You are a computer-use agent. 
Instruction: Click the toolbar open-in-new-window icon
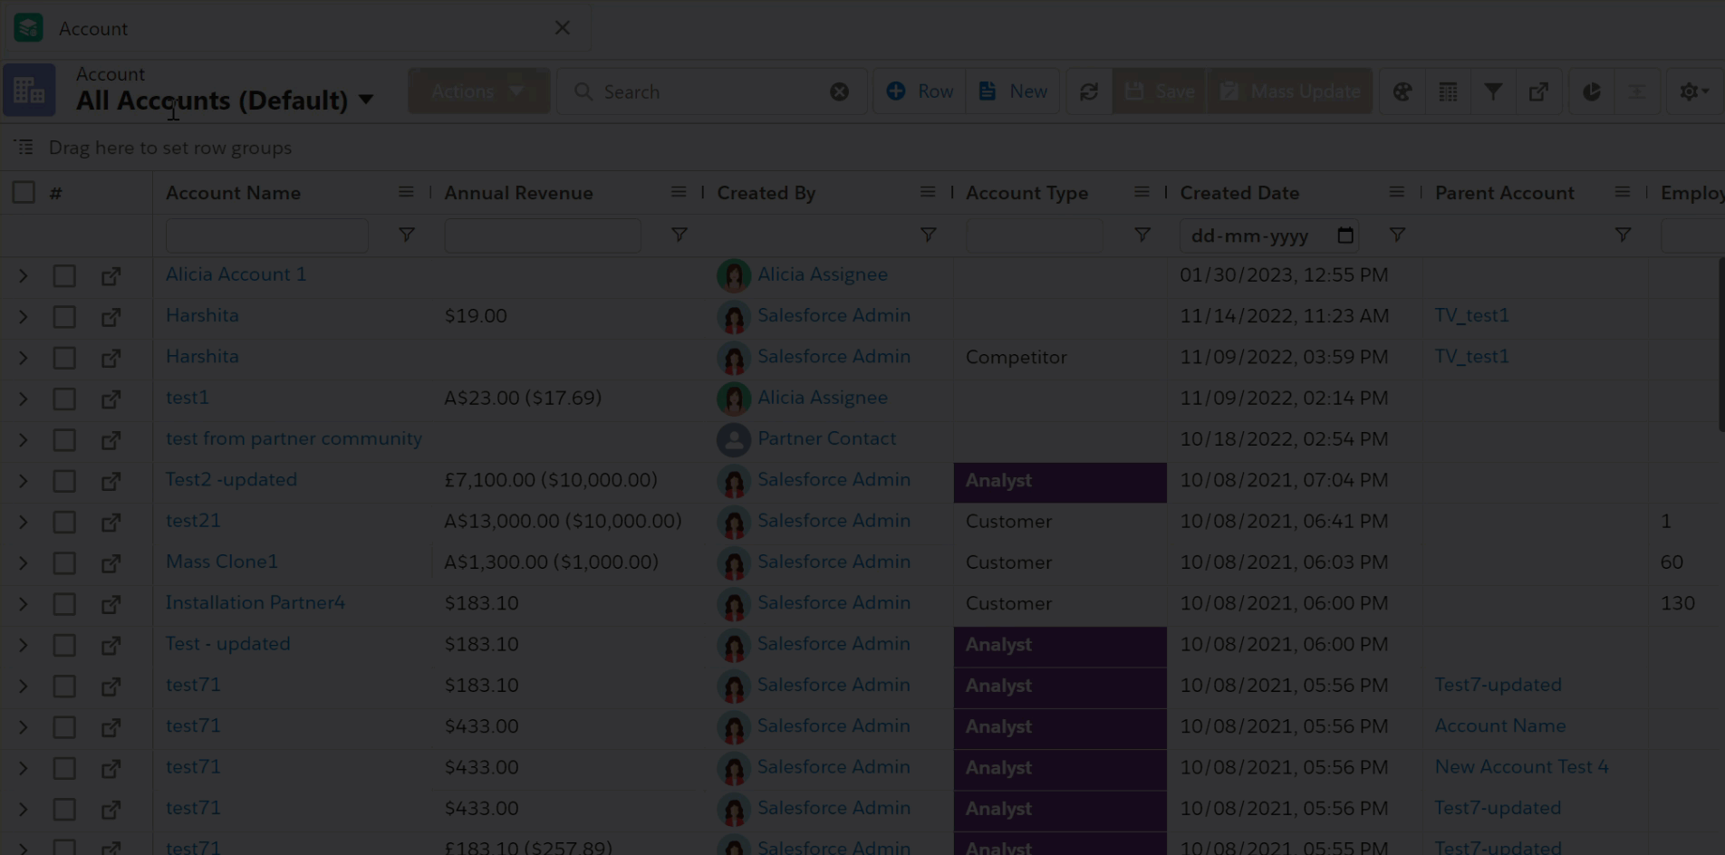1538,91
